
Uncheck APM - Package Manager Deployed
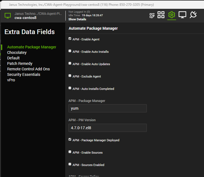click(70, 140)
